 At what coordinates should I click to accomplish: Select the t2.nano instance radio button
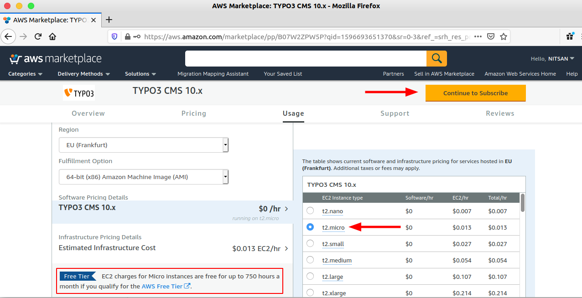tap(310, 211)
